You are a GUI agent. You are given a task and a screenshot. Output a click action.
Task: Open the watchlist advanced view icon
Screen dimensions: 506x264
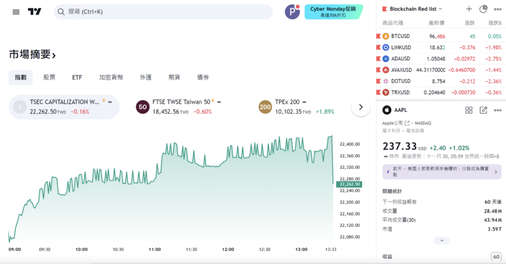483,9
